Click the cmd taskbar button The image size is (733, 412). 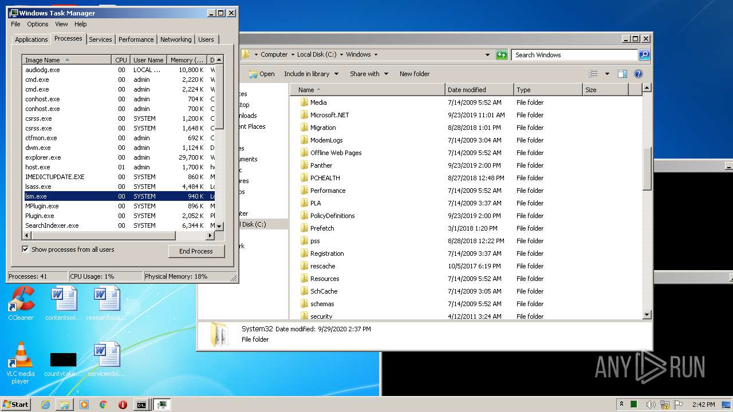(x=141, y=405)
